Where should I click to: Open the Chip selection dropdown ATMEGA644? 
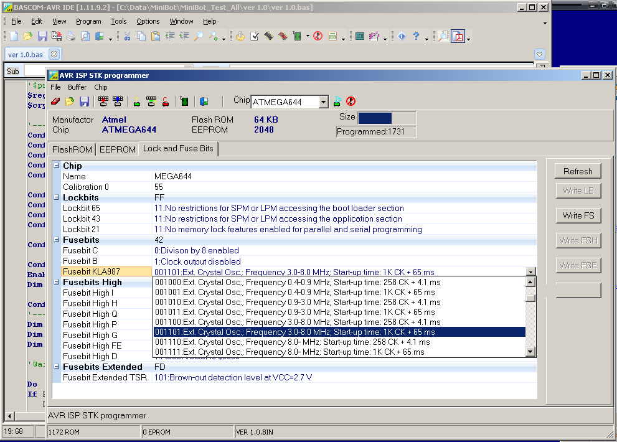(x=323, y=102)
